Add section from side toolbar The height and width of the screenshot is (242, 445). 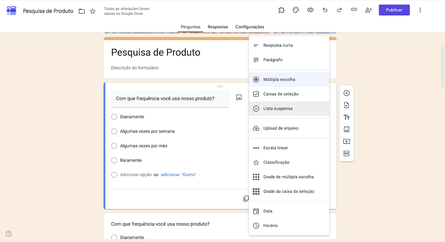click(346, 153)
